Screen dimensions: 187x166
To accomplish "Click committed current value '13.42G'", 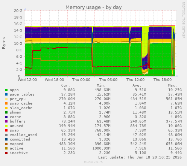I will click(x=68, y=139).
